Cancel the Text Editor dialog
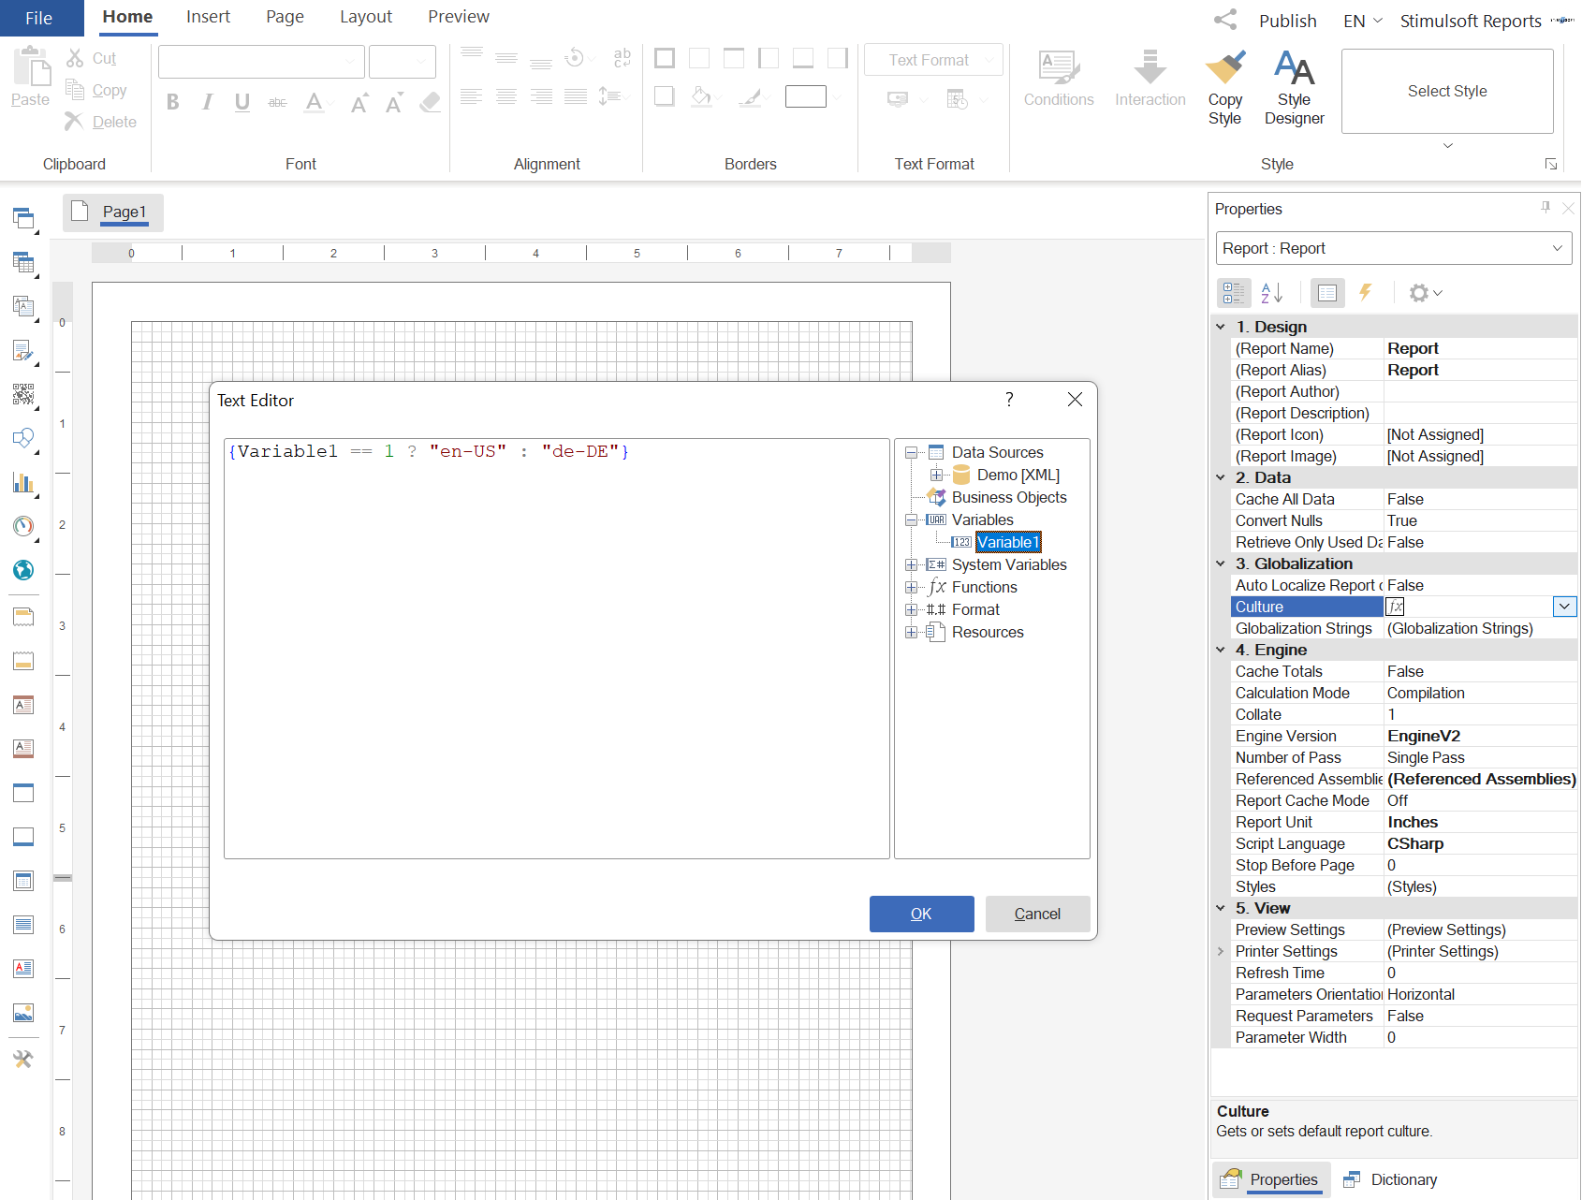 click(x=1037, y=914)
